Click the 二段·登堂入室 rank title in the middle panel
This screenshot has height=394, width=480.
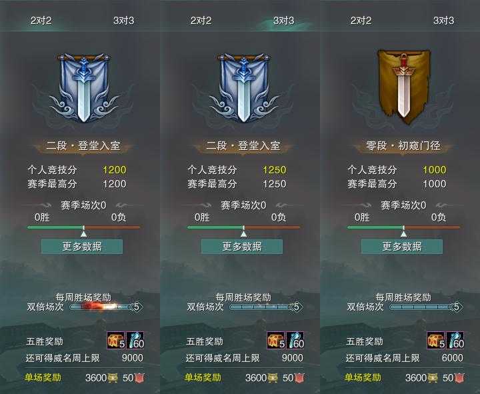[x=243, y=145]
